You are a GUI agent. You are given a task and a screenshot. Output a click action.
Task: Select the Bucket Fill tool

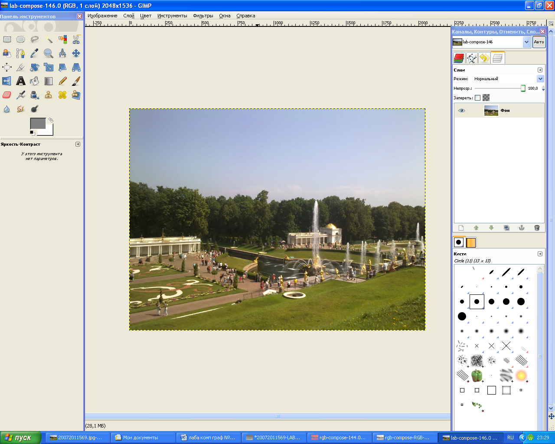click(x=34, y=81)
